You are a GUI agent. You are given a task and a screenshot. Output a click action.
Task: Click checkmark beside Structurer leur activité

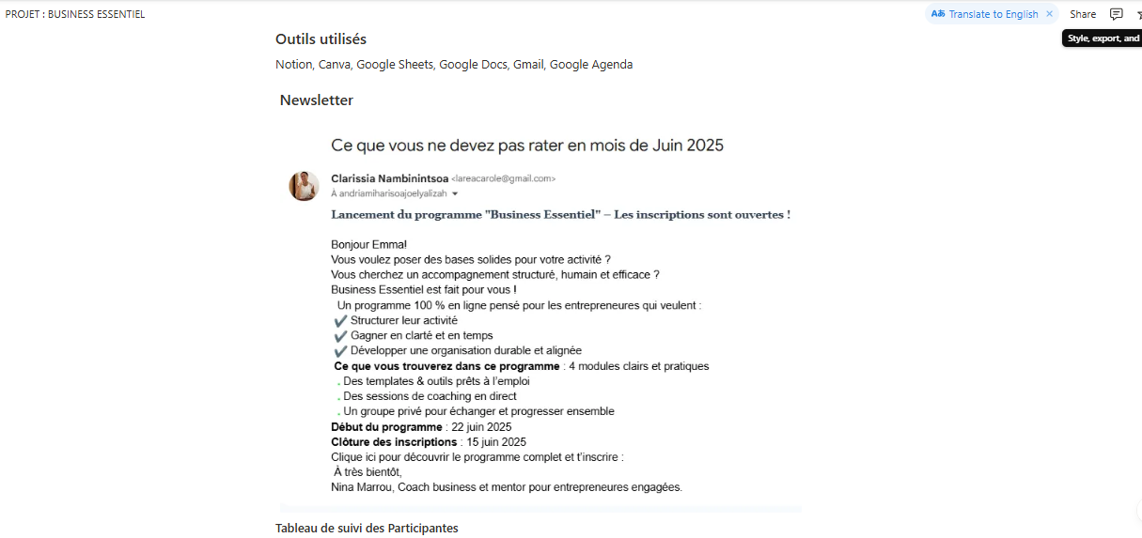coord(340,320)
